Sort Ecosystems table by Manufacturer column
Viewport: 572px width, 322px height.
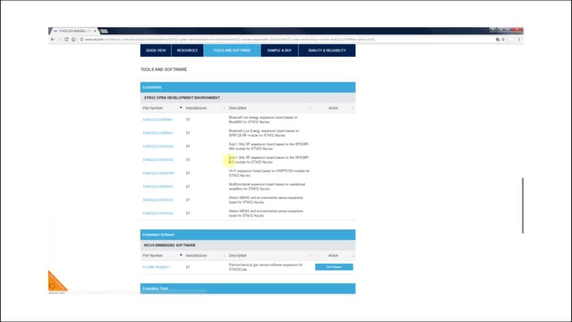coord(196,108)
